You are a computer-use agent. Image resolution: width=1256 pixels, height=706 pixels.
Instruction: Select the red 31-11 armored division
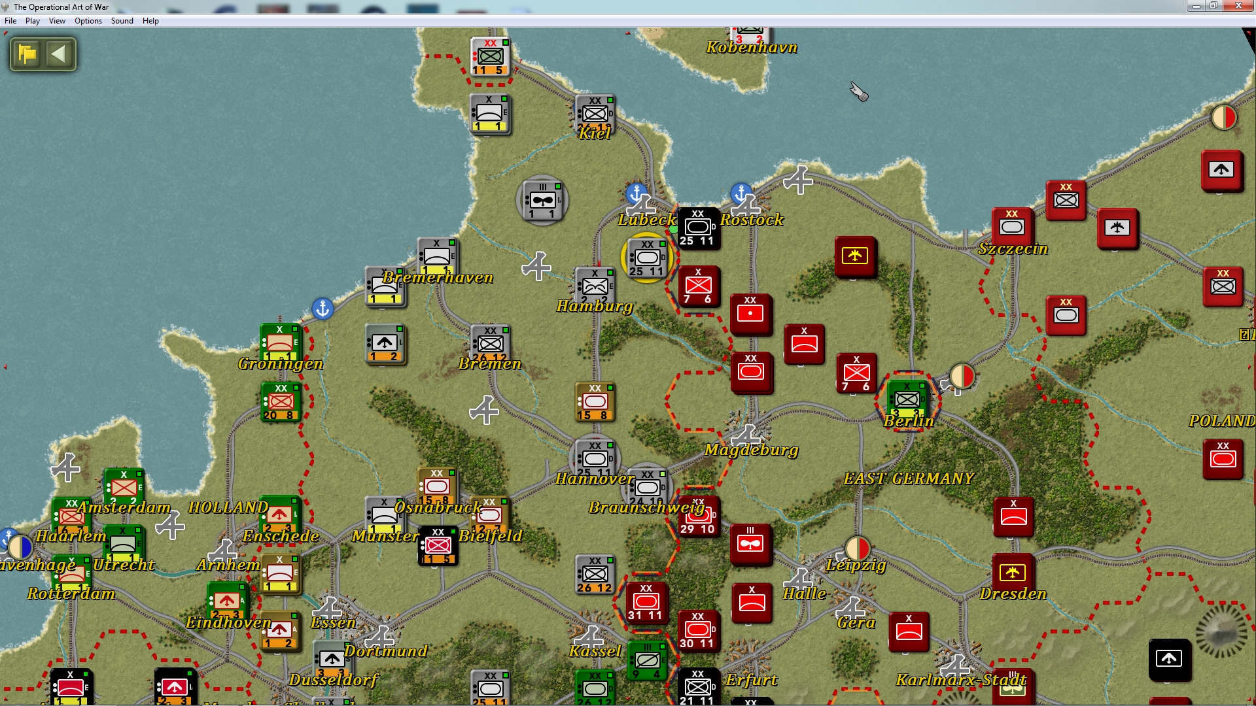[x=646, y=602]
